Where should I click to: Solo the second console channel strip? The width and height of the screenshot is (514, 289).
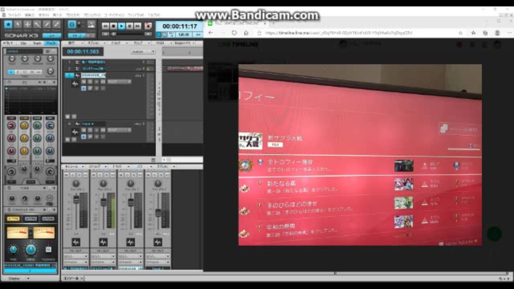pos(100,176)
